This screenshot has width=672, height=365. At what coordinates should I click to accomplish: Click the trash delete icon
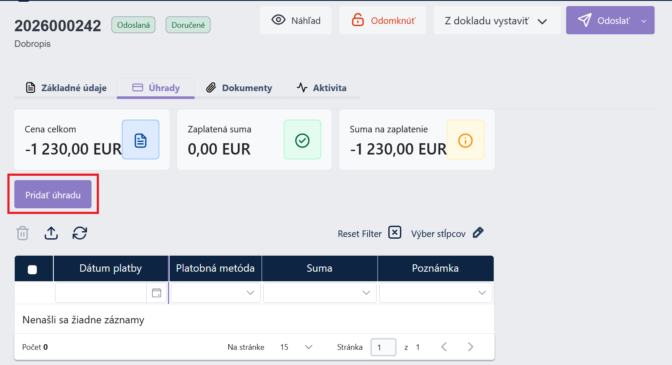pyautogui.click(x=23, y=233)
